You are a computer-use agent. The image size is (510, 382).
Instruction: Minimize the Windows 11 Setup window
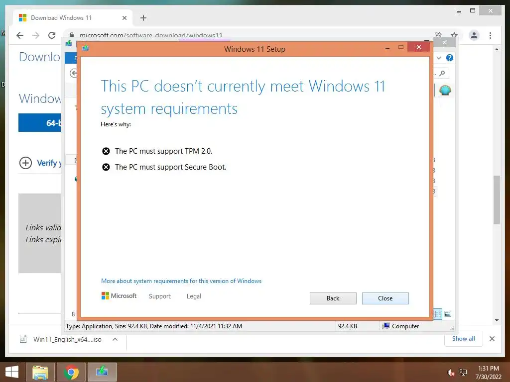[x=387, y=48]
